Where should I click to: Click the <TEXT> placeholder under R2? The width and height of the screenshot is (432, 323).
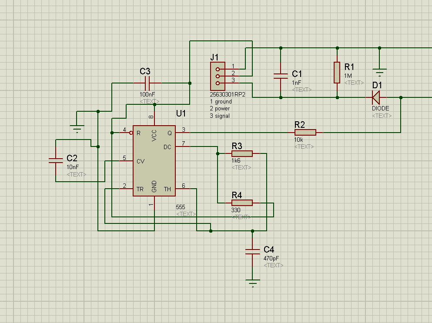305,147
